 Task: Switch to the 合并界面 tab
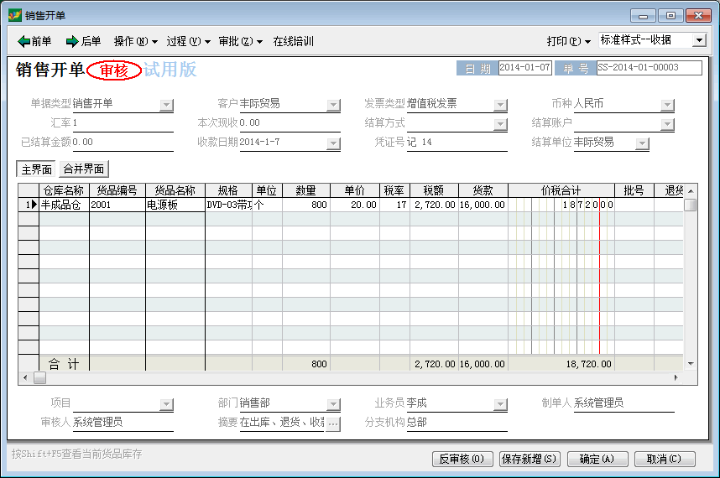point(84,169)
